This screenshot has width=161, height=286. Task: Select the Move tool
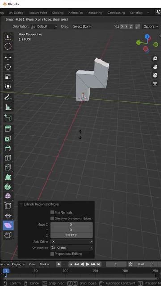(8, 58)
